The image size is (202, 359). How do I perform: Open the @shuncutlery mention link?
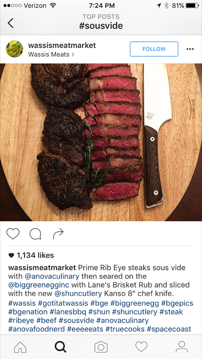[78, 294]
